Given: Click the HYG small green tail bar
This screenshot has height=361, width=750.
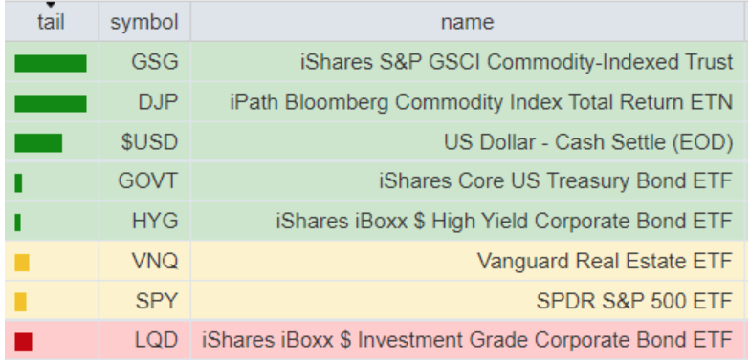Looking at the screenshot, I should [x=17, y=222].
